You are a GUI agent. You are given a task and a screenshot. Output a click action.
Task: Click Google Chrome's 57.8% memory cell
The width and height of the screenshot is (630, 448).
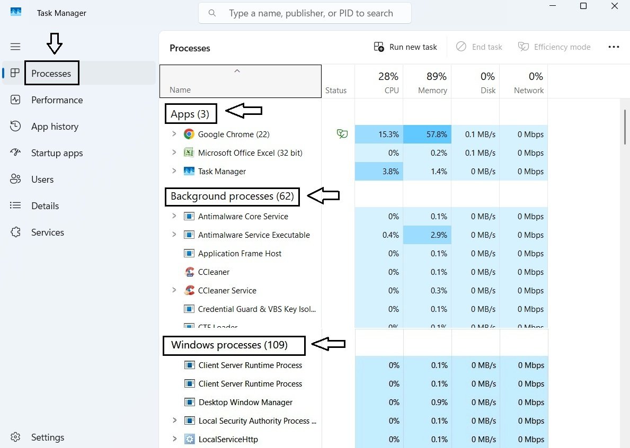(x=427, y=134)
